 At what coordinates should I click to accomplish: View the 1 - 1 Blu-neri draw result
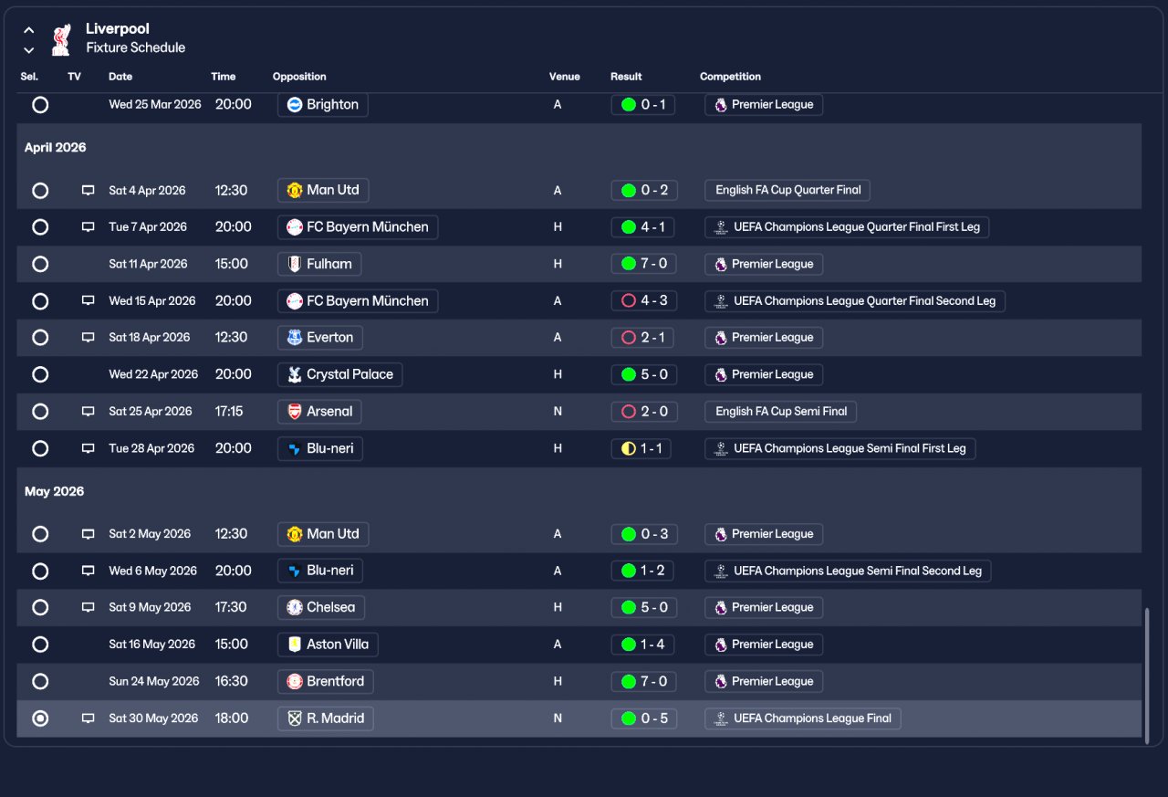(641, 448)
